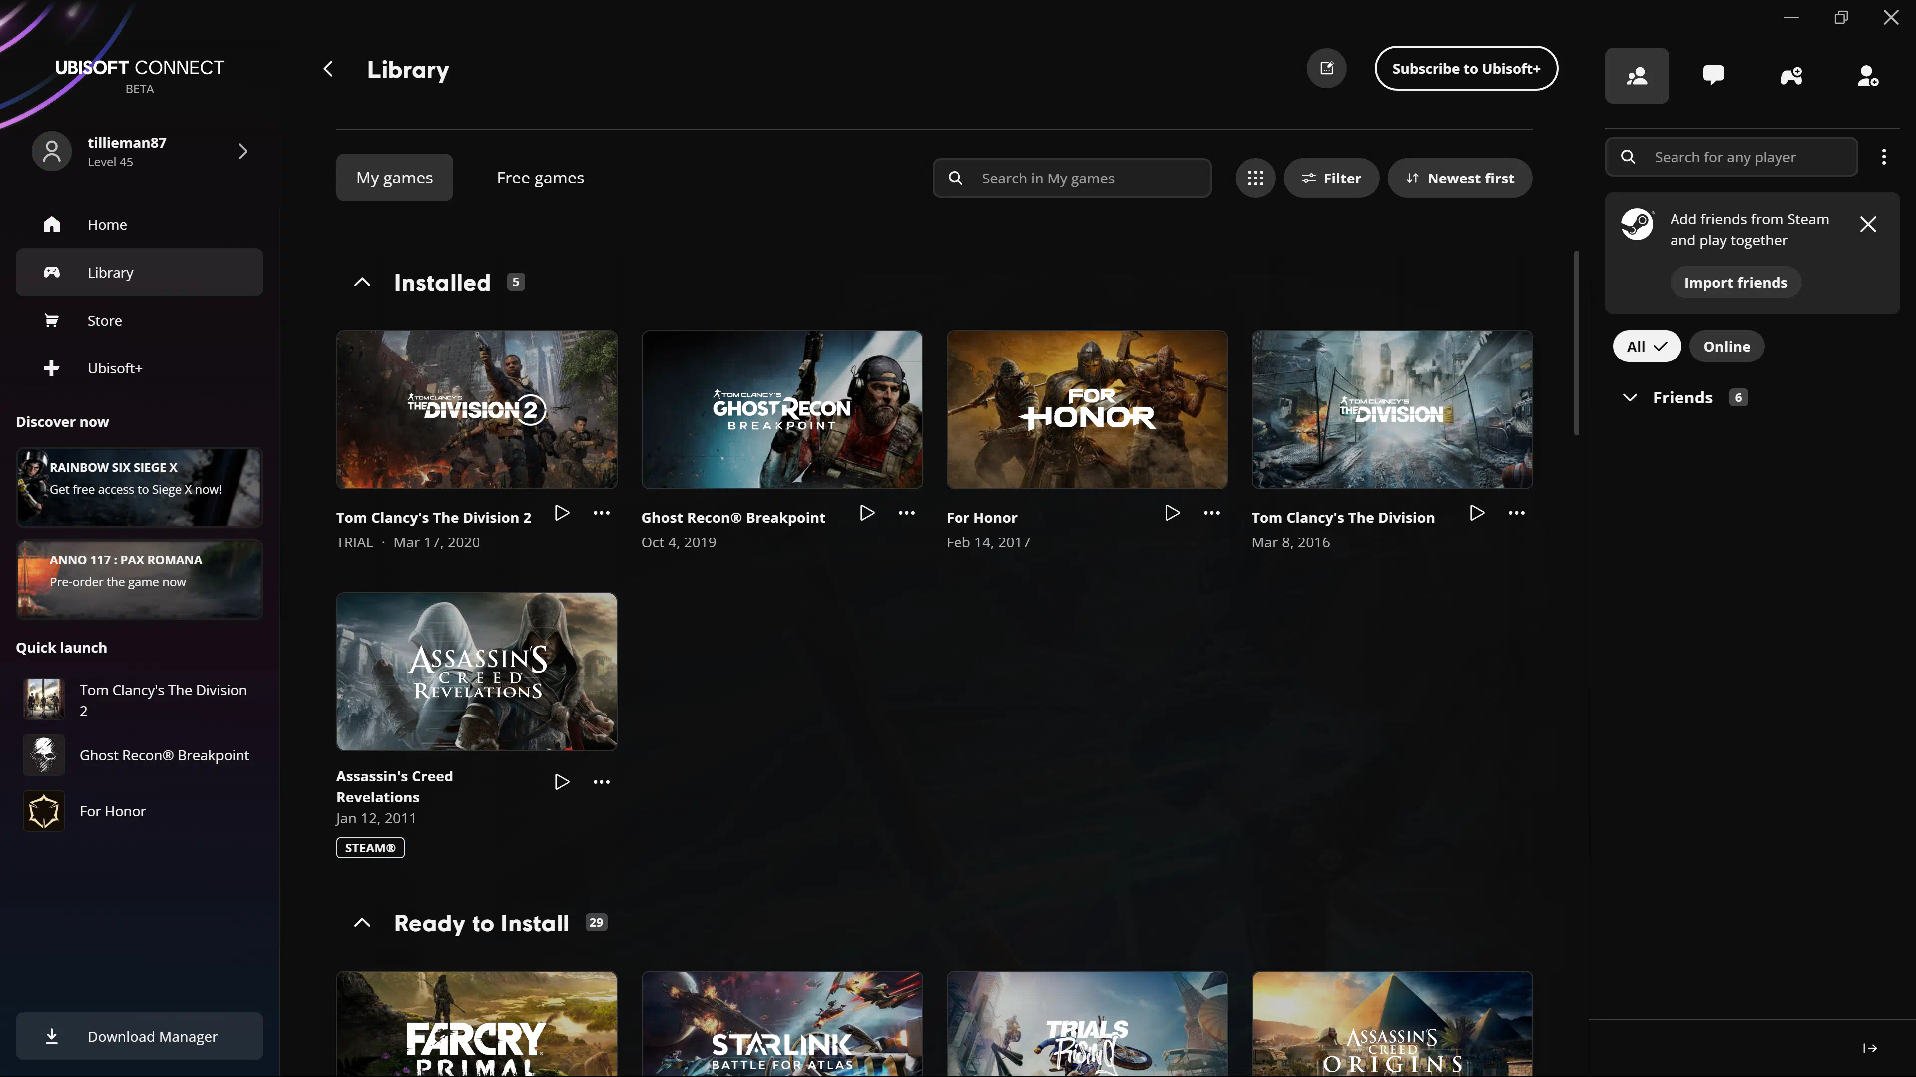Switch library to grid view icon
This screenshot has width=1916, height=1077.
[x=1255, y=179]
